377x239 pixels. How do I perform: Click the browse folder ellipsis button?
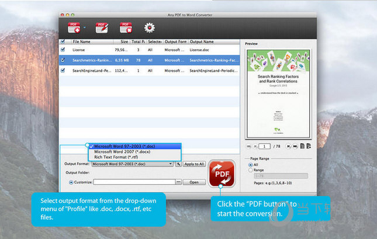point(178,182)
